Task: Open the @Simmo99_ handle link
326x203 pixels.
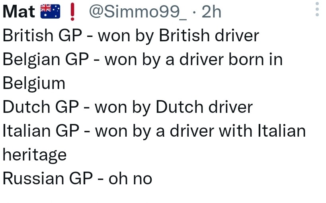Action: [137, 12]
